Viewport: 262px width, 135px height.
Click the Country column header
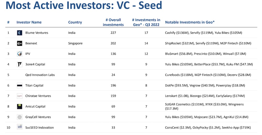click(x=75, y=22)
